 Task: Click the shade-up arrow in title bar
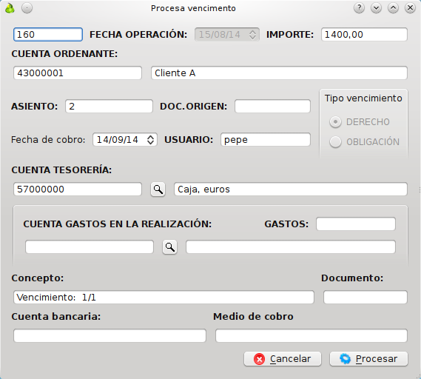393,8
